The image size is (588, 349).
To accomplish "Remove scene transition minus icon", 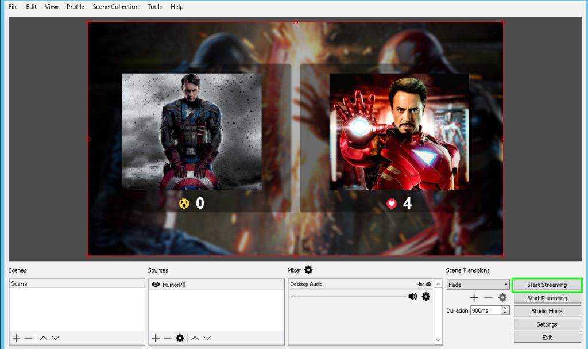I will [488, 298].
